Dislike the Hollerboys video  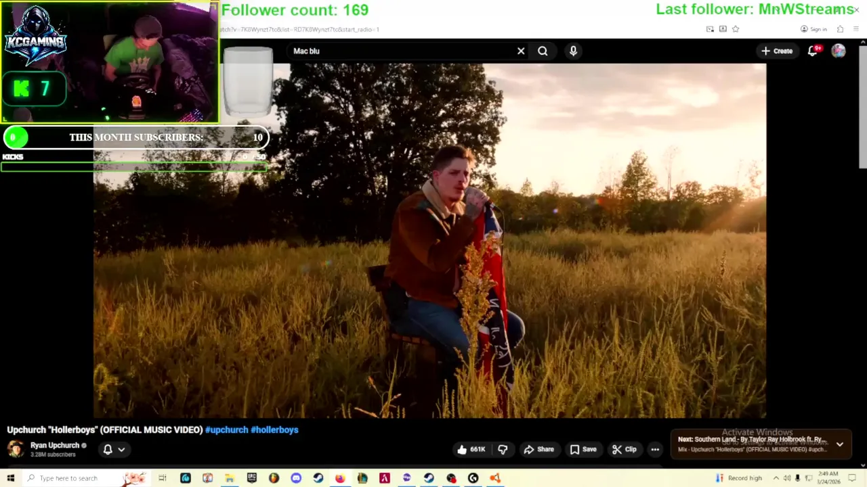(503, 449)
